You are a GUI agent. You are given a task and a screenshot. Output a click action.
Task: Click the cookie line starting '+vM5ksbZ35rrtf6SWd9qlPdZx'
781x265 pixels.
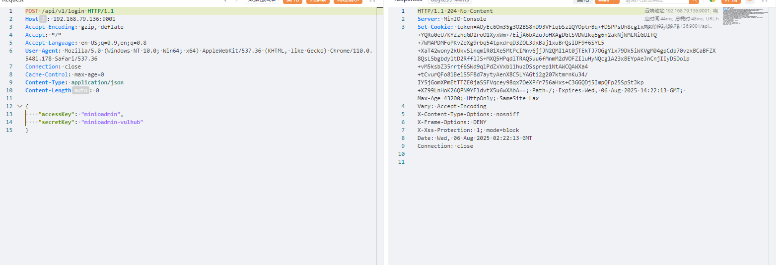pyautogui.click(x=502, y=66)
